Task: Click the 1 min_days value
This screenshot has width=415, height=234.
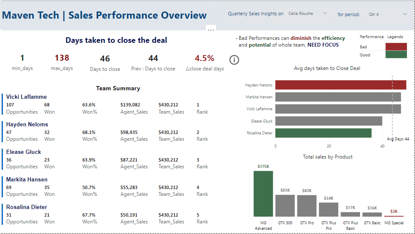Action: tap(22, 58)
